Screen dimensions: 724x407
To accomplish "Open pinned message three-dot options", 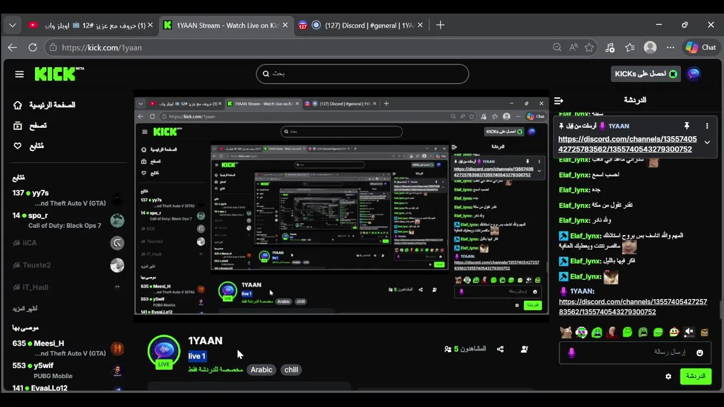I will pyautogui.click(x=707, y=126).
